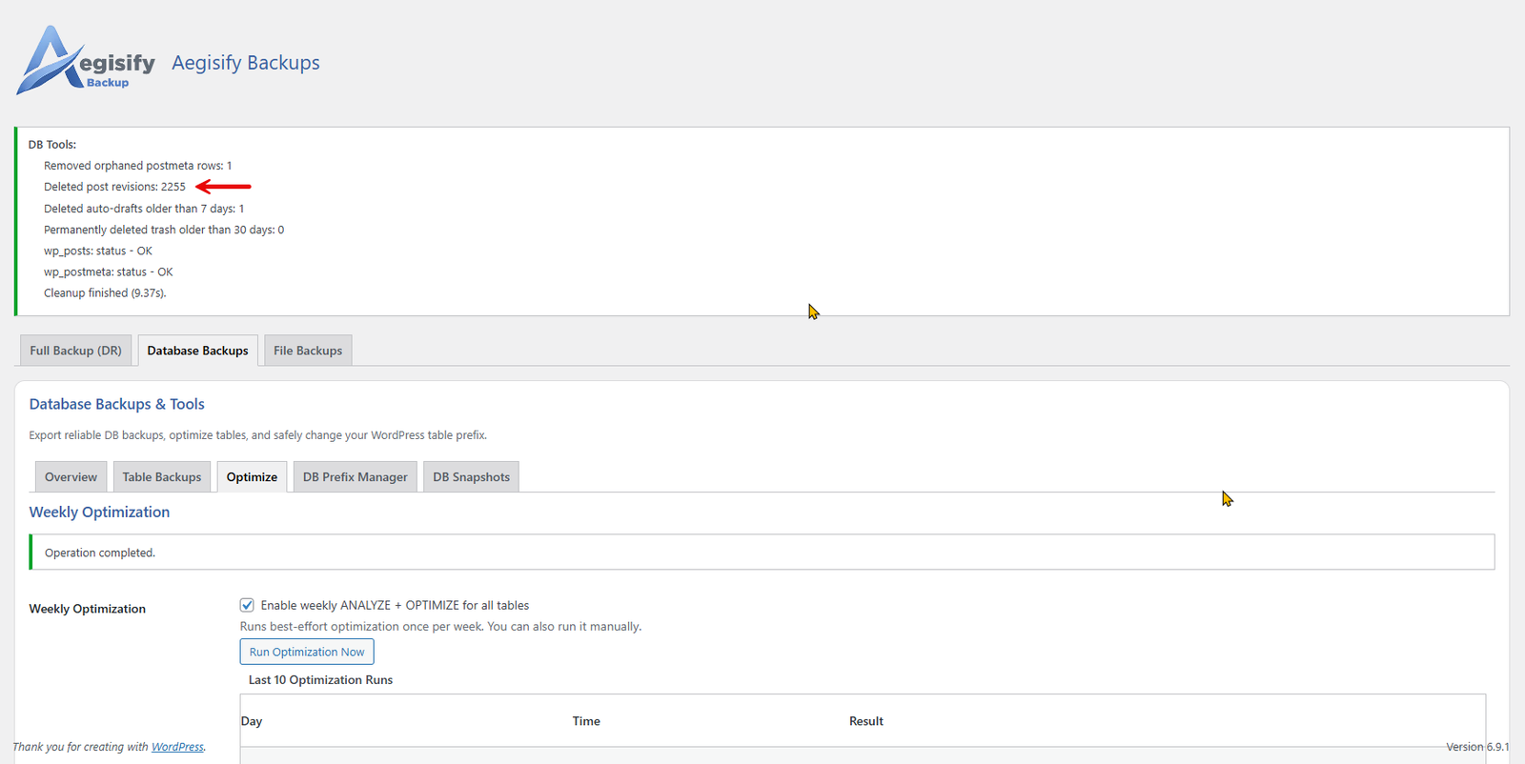1525x764 pixels.
Task: Switch to the DB Snapshots tab
Action: pos(471,477)
